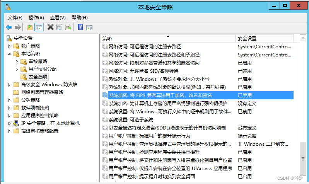Expand the 软件限制策略 tree node
The height and width of the screenshot is (184, 309).
[9, 108]
